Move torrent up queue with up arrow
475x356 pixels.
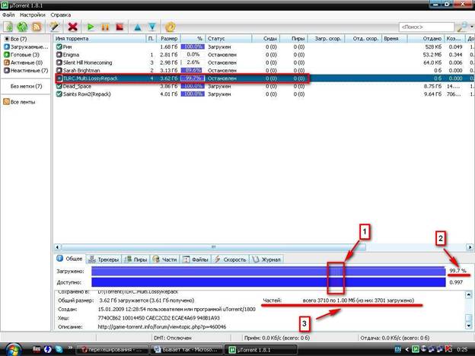pos(138,27)
